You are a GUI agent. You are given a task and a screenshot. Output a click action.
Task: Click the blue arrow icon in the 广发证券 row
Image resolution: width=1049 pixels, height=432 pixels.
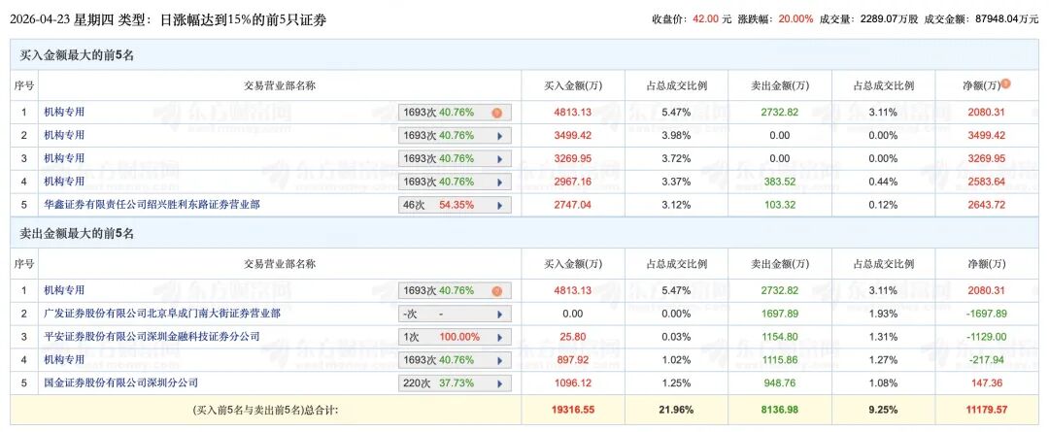tap(499, 315)
